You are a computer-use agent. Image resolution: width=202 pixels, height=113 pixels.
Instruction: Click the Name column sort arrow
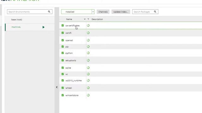(x=85, y=19)
